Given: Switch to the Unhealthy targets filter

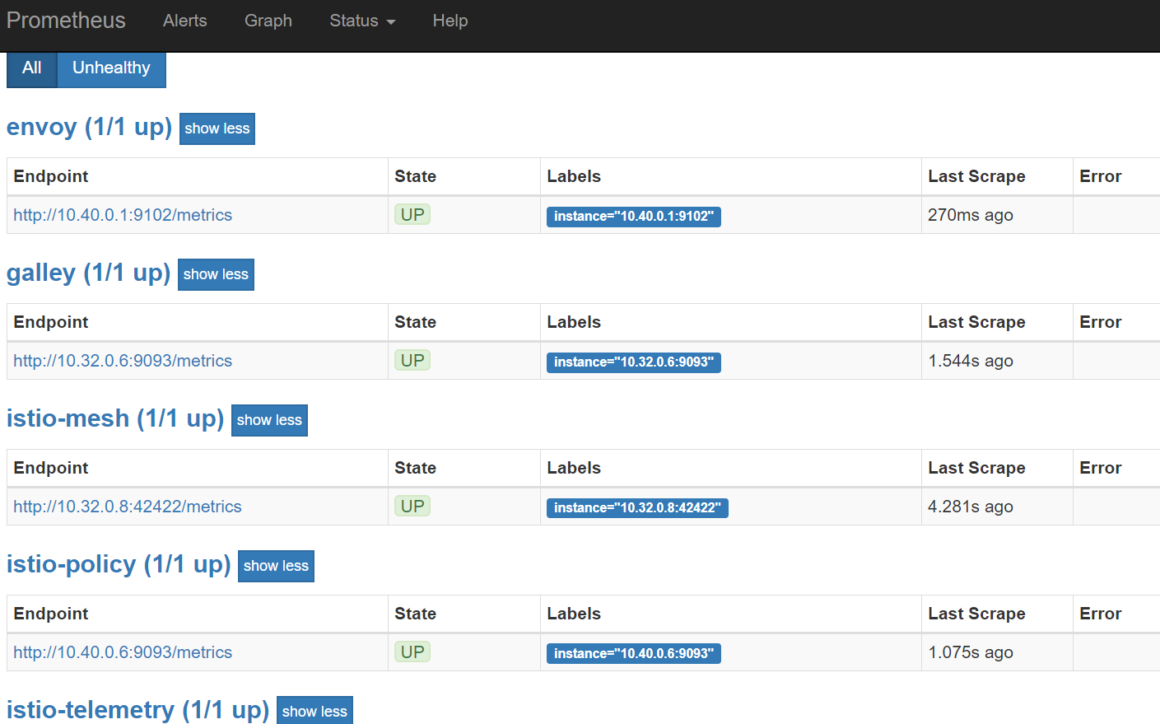Looking at the screenshot, I should coord(111,68).
